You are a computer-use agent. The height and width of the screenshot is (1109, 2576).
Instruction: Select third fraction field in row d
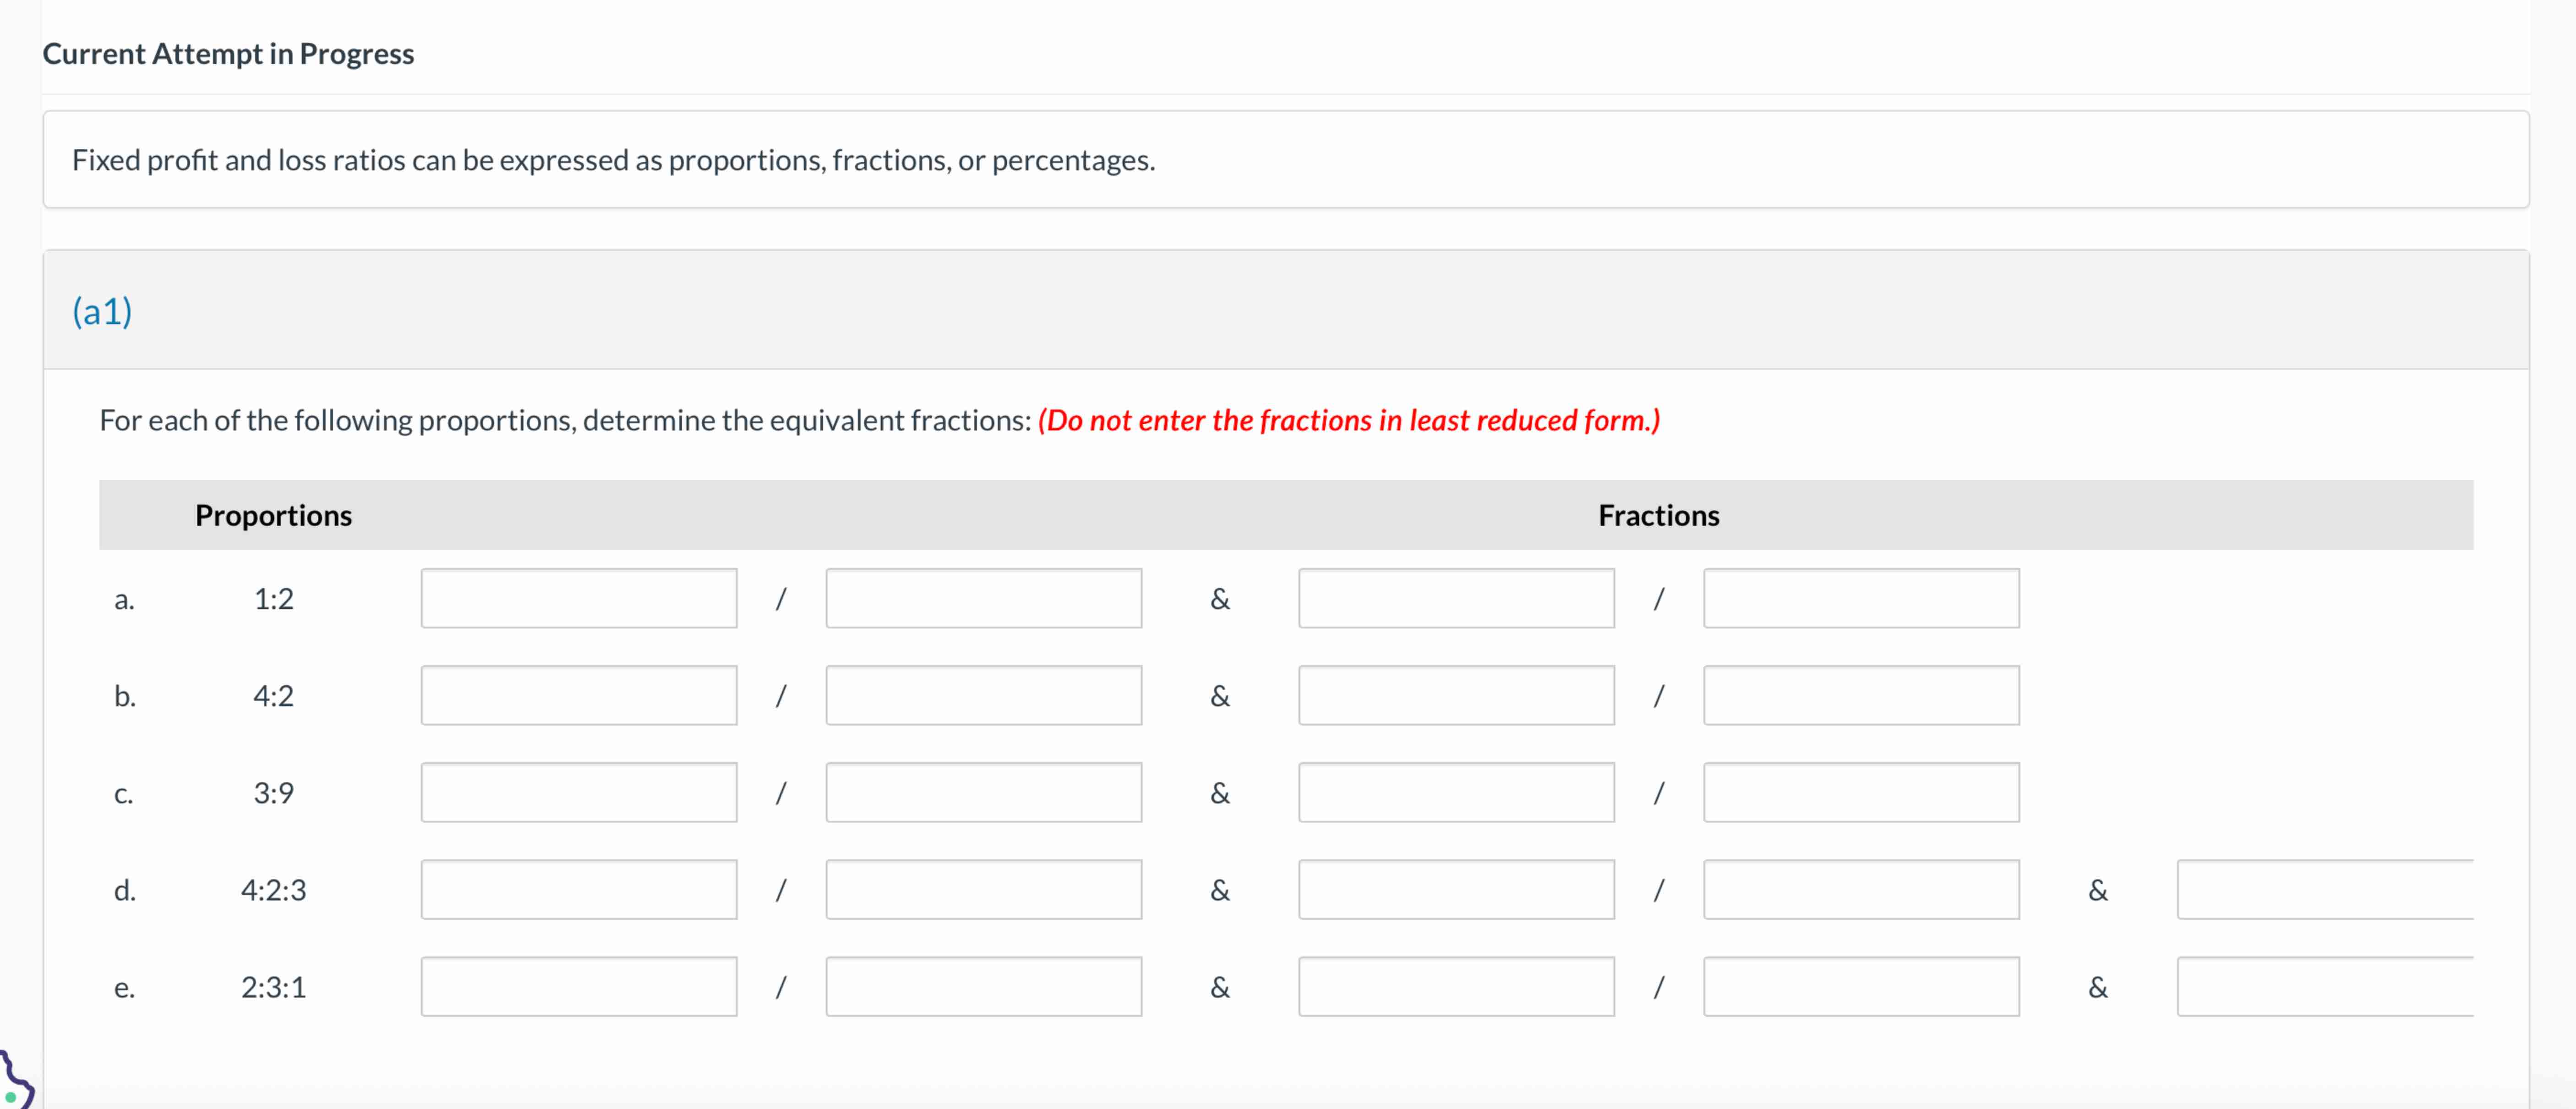(x=2325, y=889)
